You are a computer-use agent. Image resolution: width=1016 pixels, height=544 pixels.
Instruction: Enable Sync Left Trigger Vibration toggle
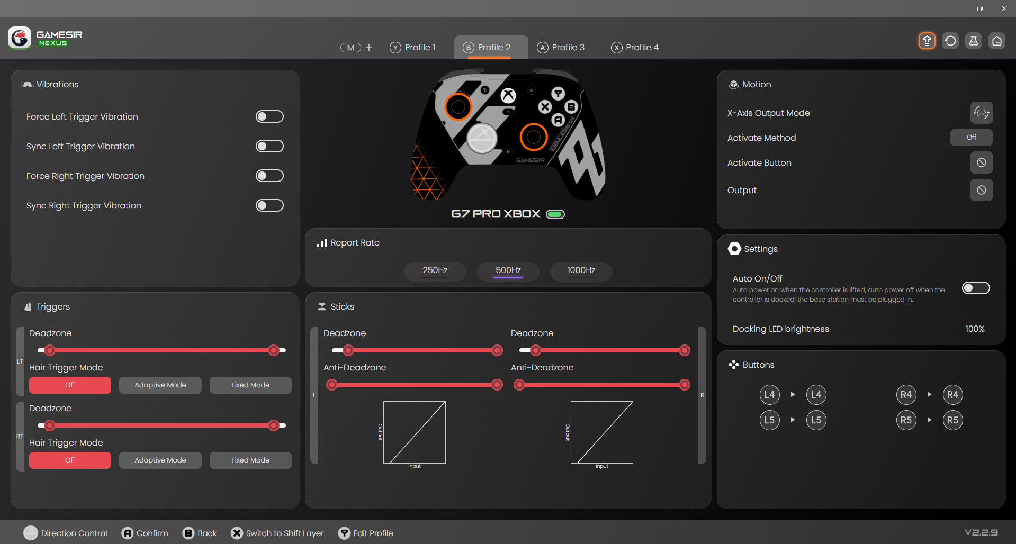point(269,146)
